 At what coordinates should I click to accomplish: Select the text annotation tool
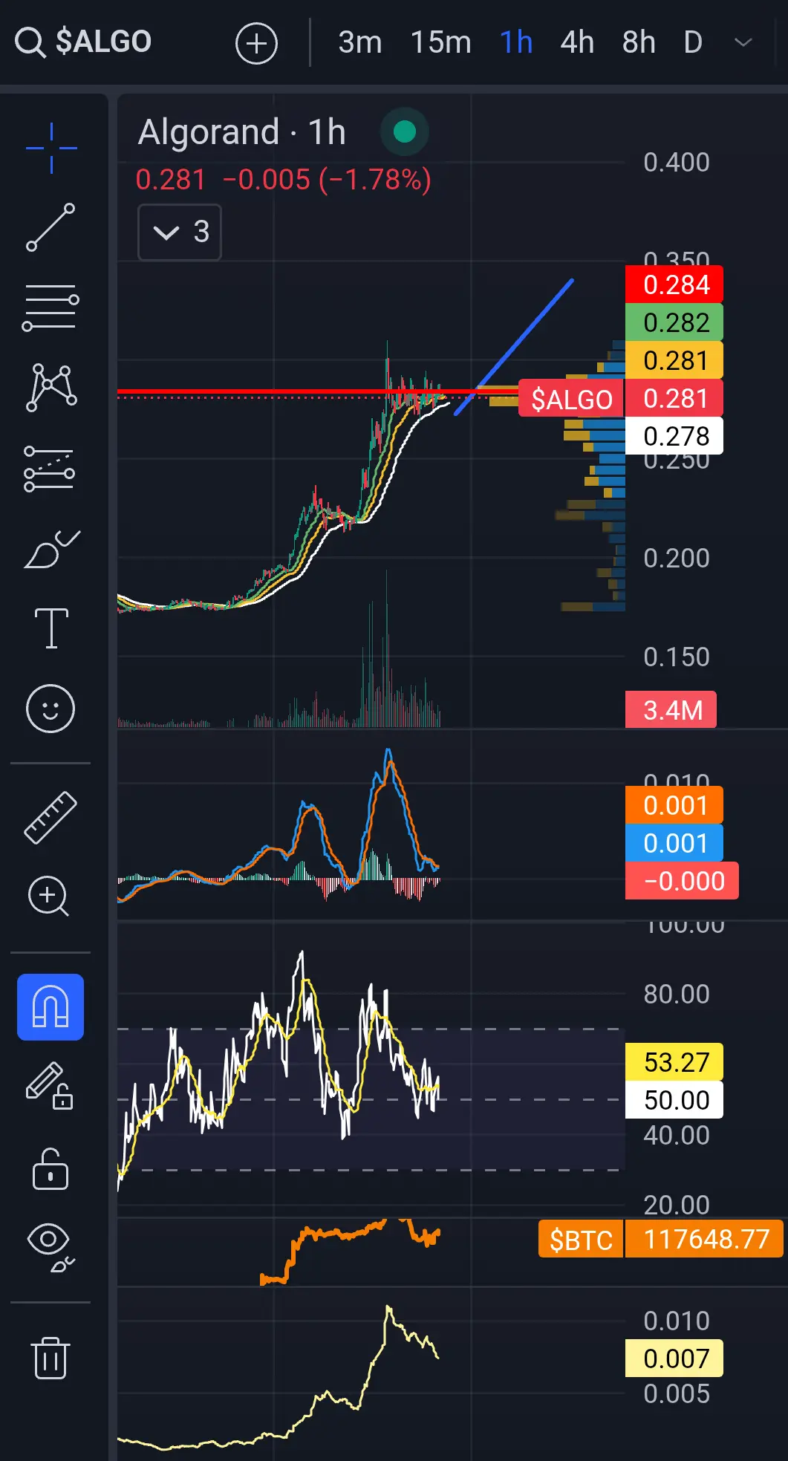click(x=51, y=628)
